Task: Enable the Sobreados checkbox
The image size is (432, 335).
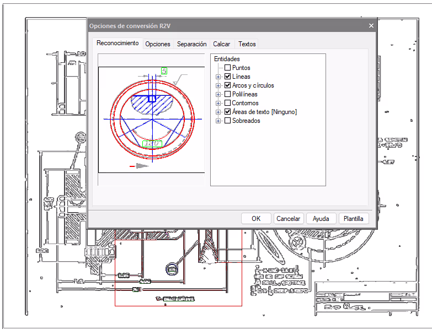Action: tap(227, 121)
